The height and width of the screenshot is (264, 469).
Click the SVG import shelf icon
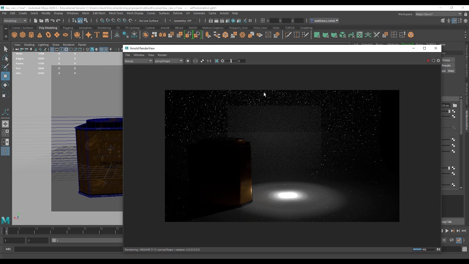[106, 35]
